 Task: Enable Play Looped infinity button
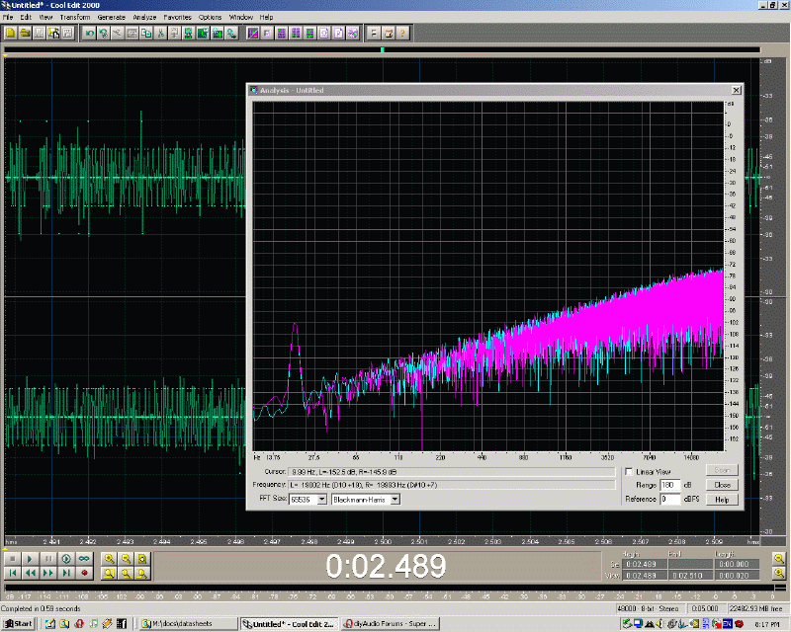tap(84, 559)
